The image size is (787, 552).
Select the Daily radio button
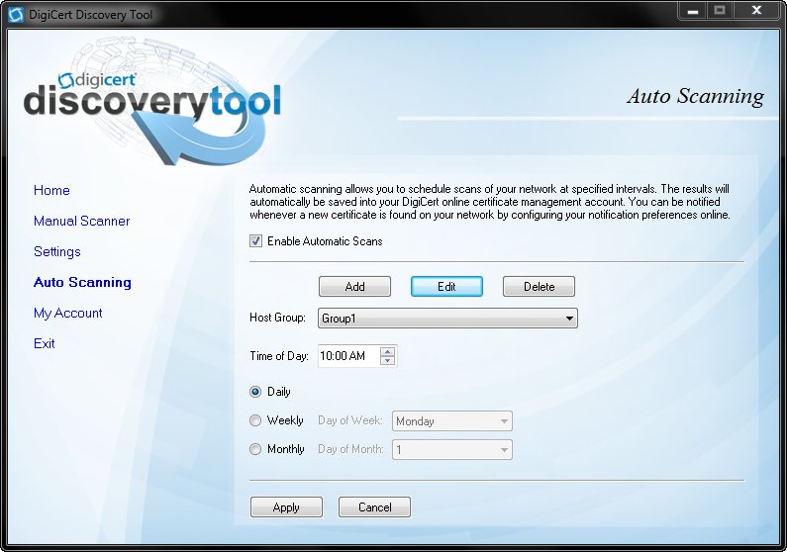255,392
